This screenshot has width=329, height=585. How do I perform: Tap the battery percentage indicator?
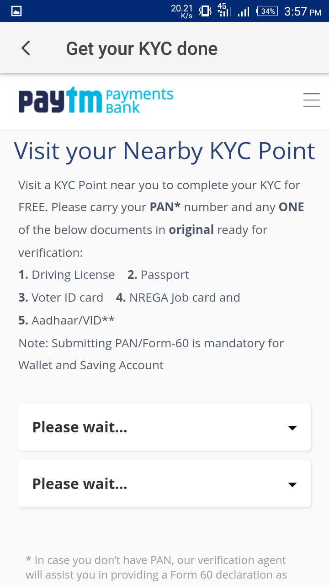[266, 10]
